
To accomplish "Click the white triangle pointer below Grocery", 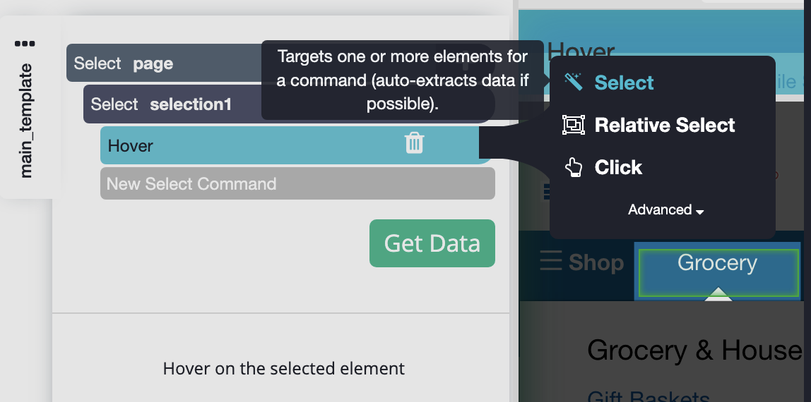I will coord(718,294).
